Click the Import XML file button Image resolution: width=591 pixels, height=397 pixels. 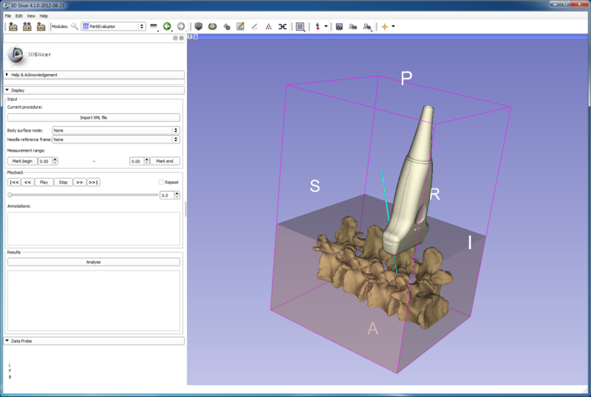pyautogui.click(x=94, y=118)
